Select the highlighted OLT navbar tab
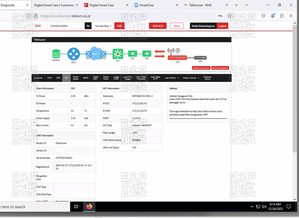The image size is (299, 218). coord(66,78)
